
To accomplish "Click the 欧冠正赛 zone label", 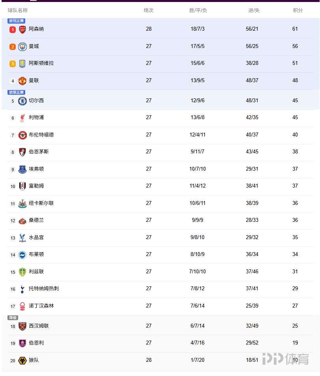I will coord(16,21).
